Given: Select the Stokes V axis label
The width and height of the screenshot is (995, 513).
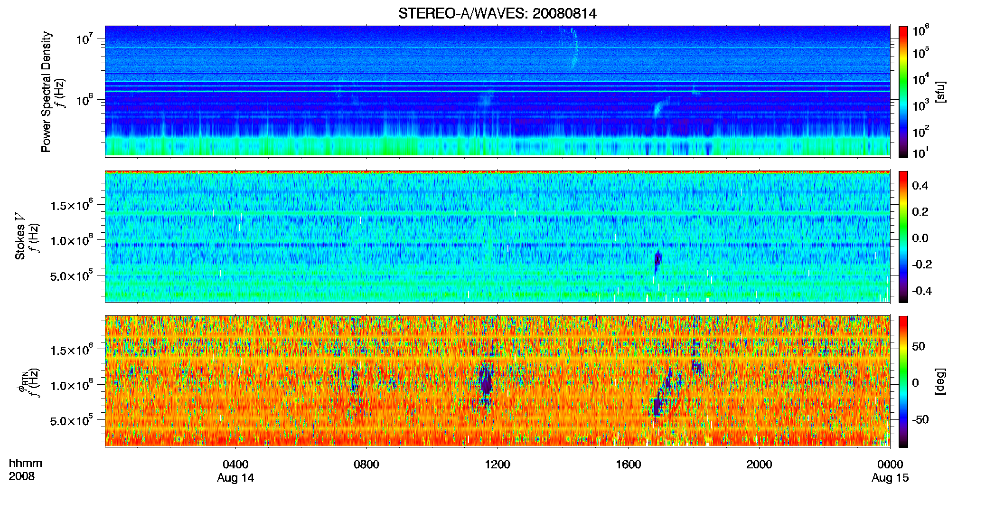Looking at the screenshot, I should [x=20, y=236].
